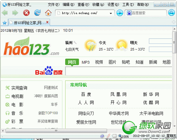Click the scroll up arrow
177x140 pixels.
[x=174, y=29]
